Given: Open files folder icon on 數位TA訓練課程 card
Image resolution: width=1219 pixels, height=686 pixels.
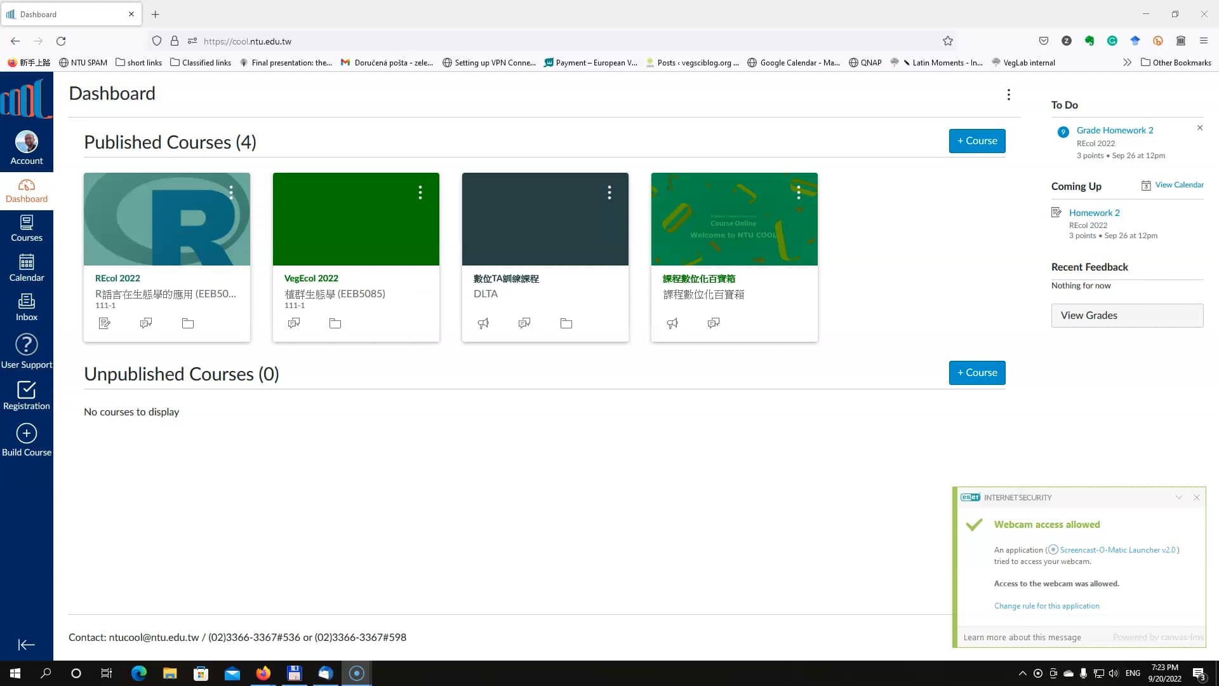Looking at the screenshot, I should pos(566,323).
